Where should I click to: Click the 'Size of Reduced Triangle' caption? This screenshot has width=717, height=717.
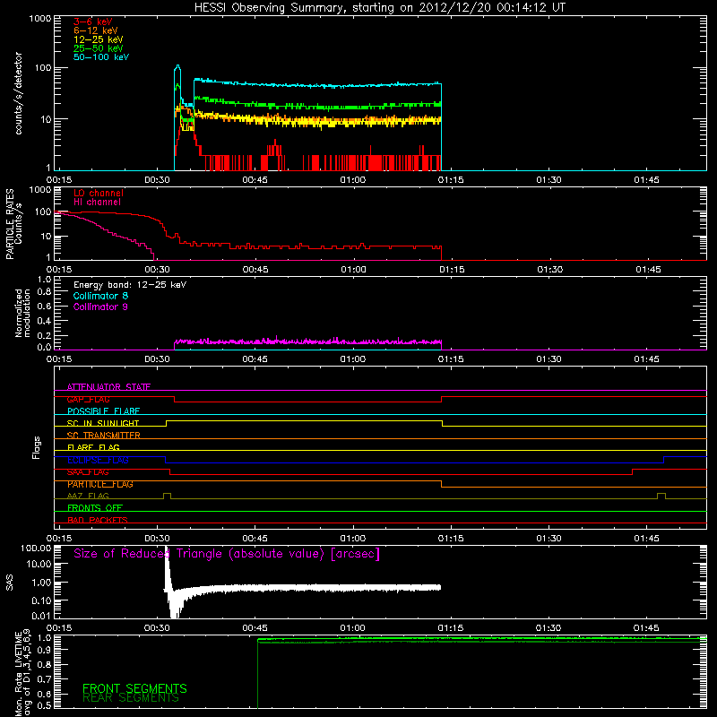(x=227, y=554)
